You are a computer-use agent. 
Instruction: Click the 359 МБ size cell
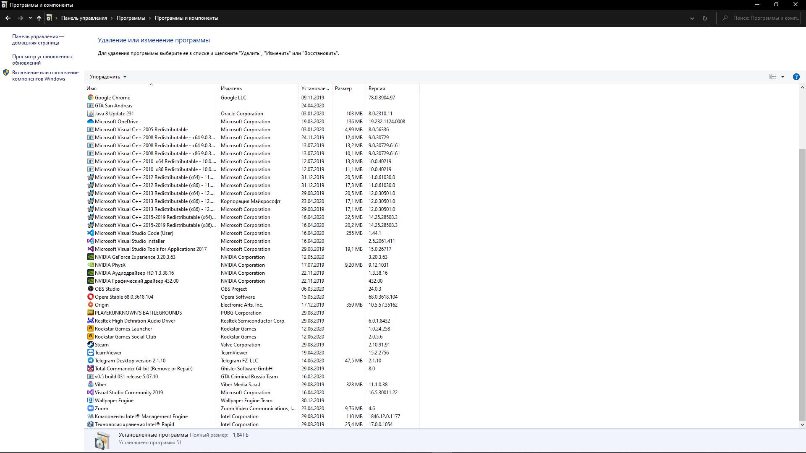tap(354, 305)
